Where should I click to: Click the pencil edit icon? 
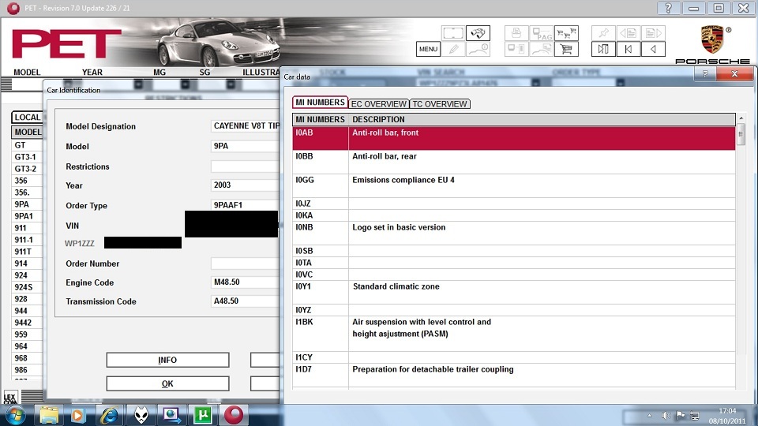pyautogui.click(x=453, y=49)
